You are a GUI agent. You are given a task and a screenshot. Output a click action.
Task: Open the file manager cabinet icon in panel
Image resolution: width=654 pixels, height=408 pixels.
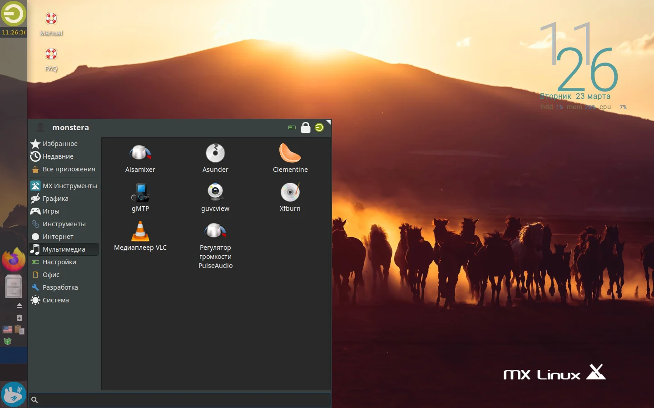click(14, 286)
